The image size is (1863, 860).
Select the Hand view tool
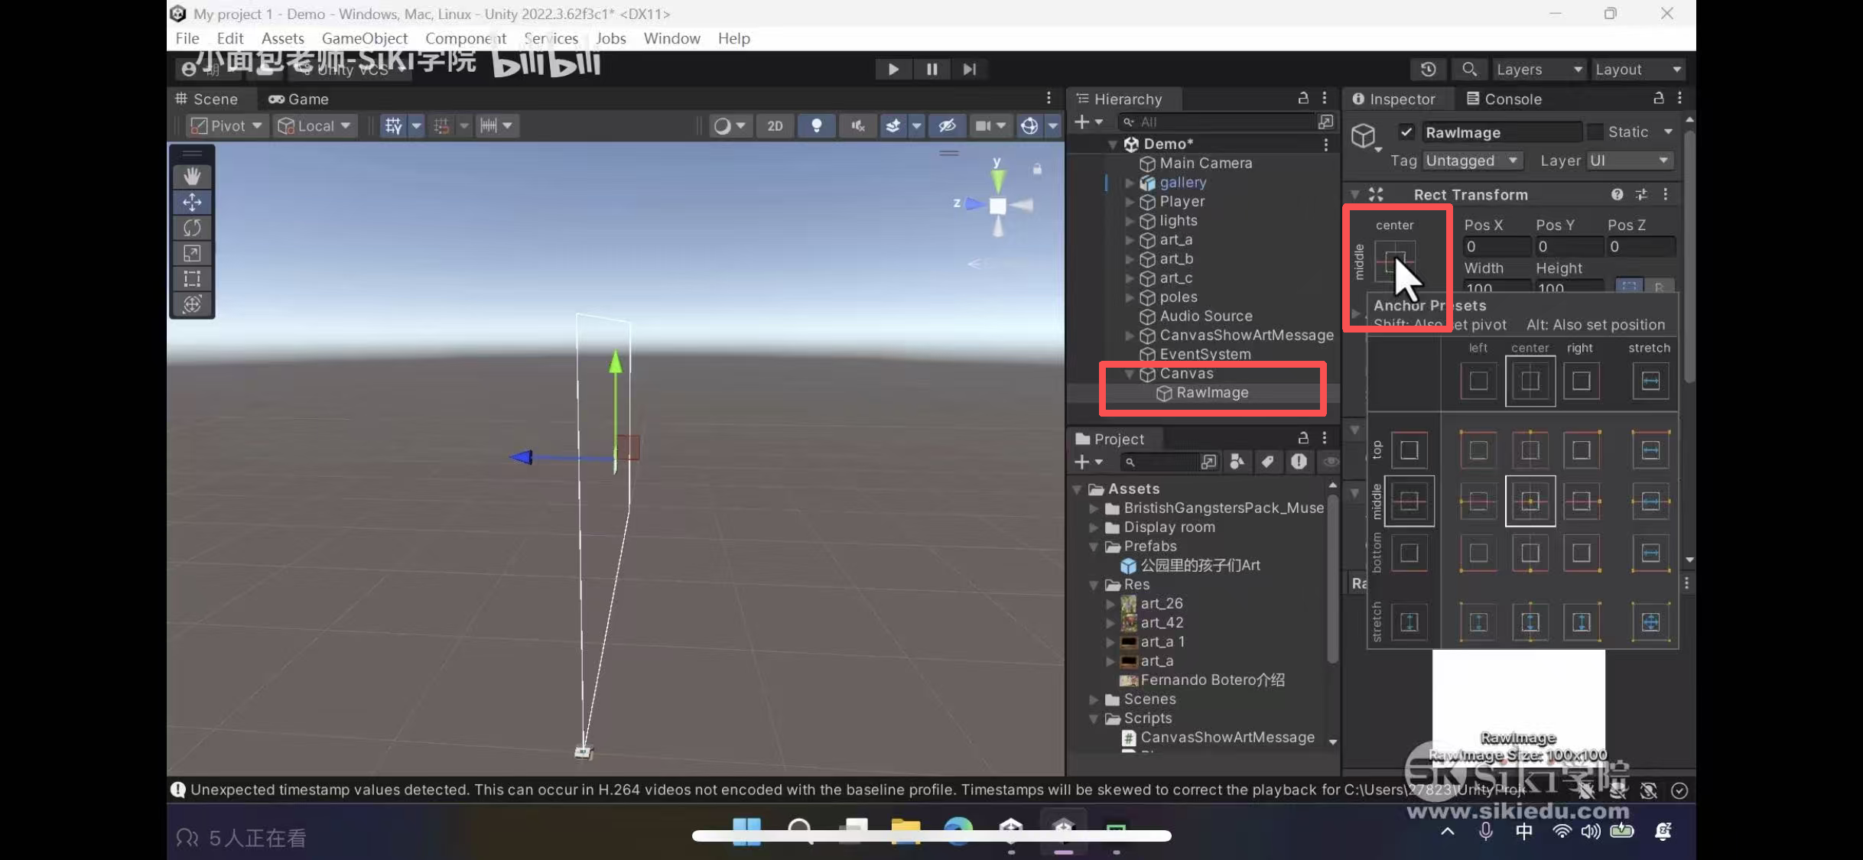click(x=192, y=177)
